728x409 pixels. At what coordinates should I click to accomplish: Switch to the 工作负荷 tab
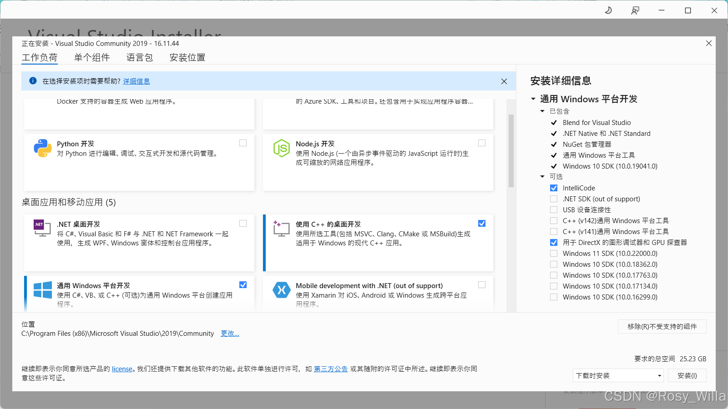click(x=40, y=58)
